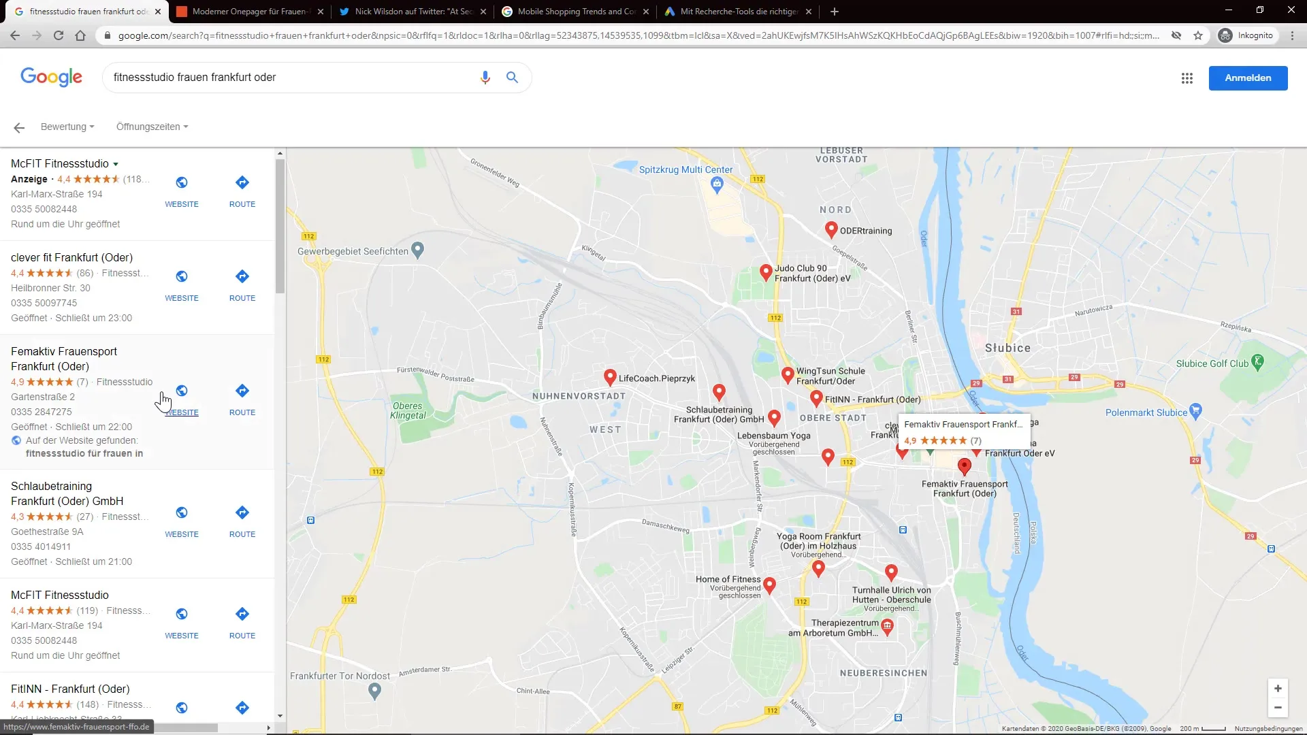Click the Polenmarkt Slubice map marker
Screen dimensions: 1307x735
pyautogui.click(x=1196, y=411)
